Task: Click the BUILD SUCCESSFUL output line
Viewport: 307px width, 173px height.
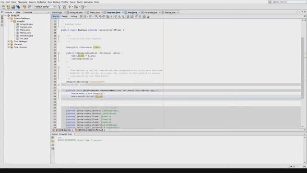Action: point(80,140)
